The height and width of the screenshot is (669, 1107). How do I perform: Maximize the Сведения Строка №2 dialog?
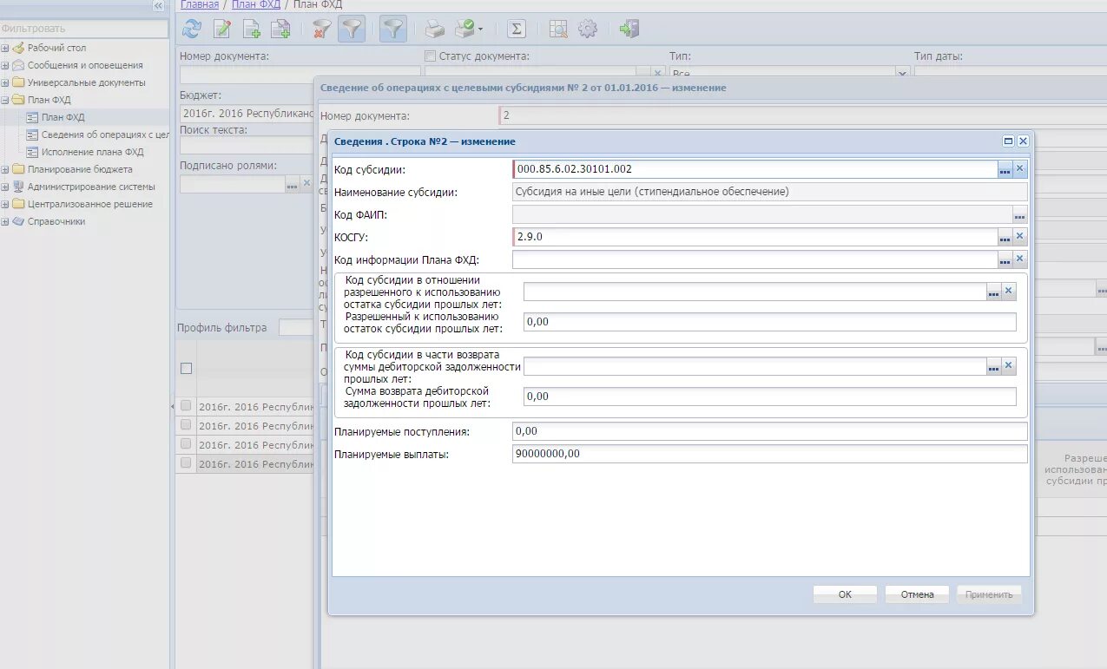(1008, 141)
